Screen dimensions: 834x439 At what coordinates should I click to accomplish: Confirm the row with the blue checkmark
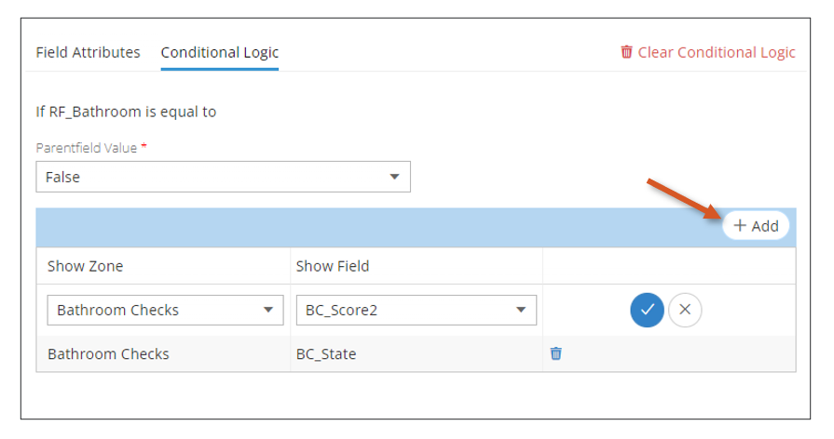coord(647,310)
